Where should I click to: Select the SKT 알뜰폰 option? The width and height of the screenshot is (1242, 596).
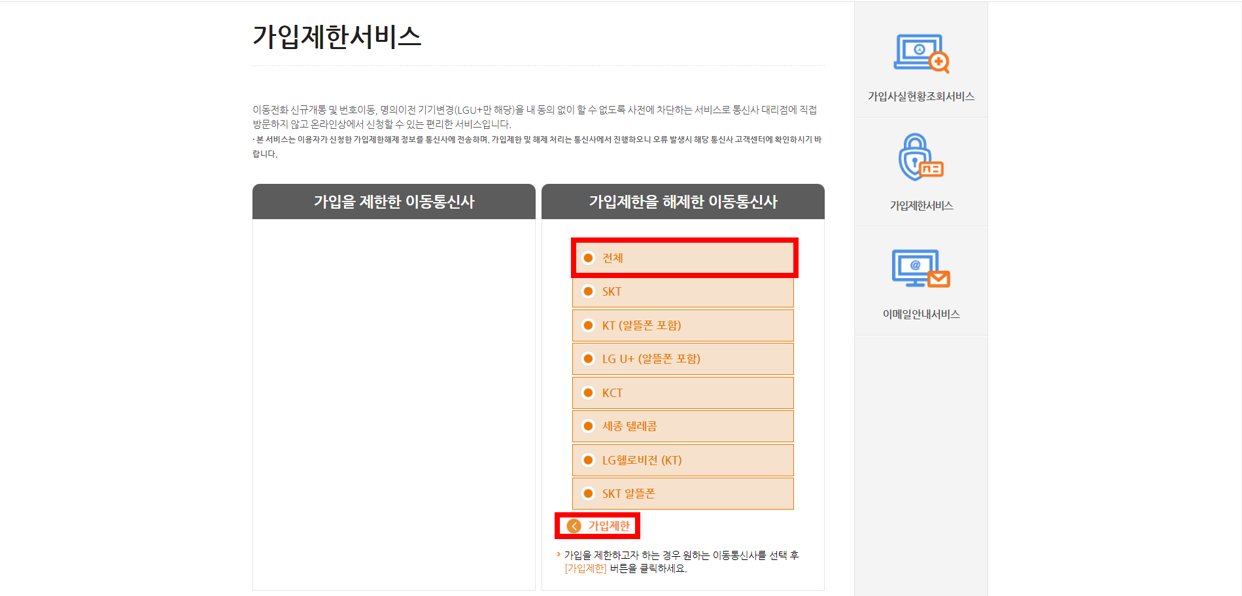click(588, 493)
